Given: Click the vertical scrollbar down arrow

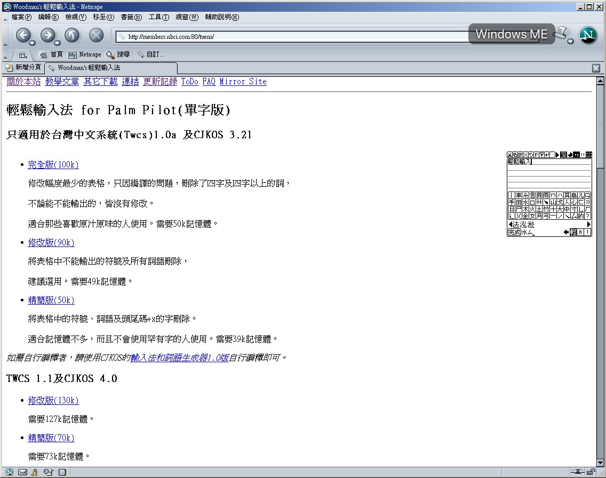Looking at the screenshot, I should coord(600,463).
